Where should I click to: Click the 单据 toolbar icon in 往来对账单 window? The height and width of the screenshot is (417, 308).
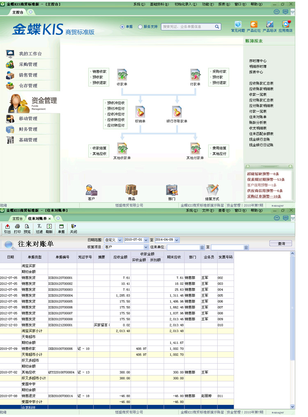(62, 229)
